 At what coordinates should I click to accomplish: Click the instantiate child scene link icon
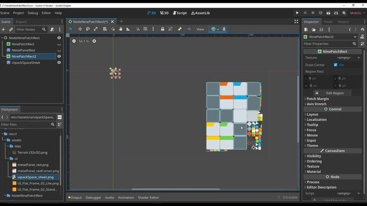point(11,29)
